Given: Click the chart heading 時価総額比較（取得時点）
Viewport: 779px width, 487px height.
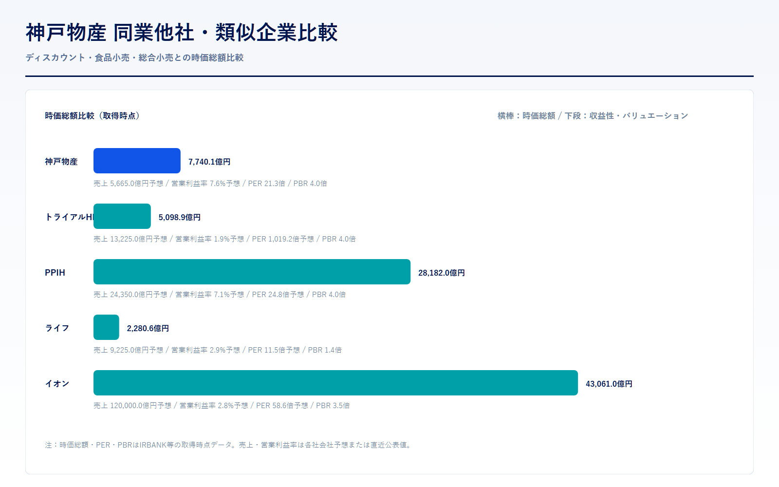Looking at the screenshot, I should click(x=93, y=116).
